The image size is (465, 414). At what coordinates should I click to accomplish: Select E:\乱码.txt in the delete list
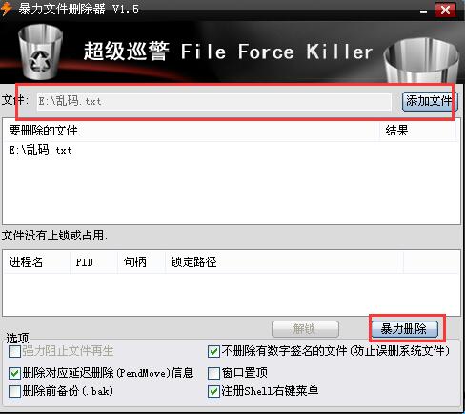pos(40,150)
